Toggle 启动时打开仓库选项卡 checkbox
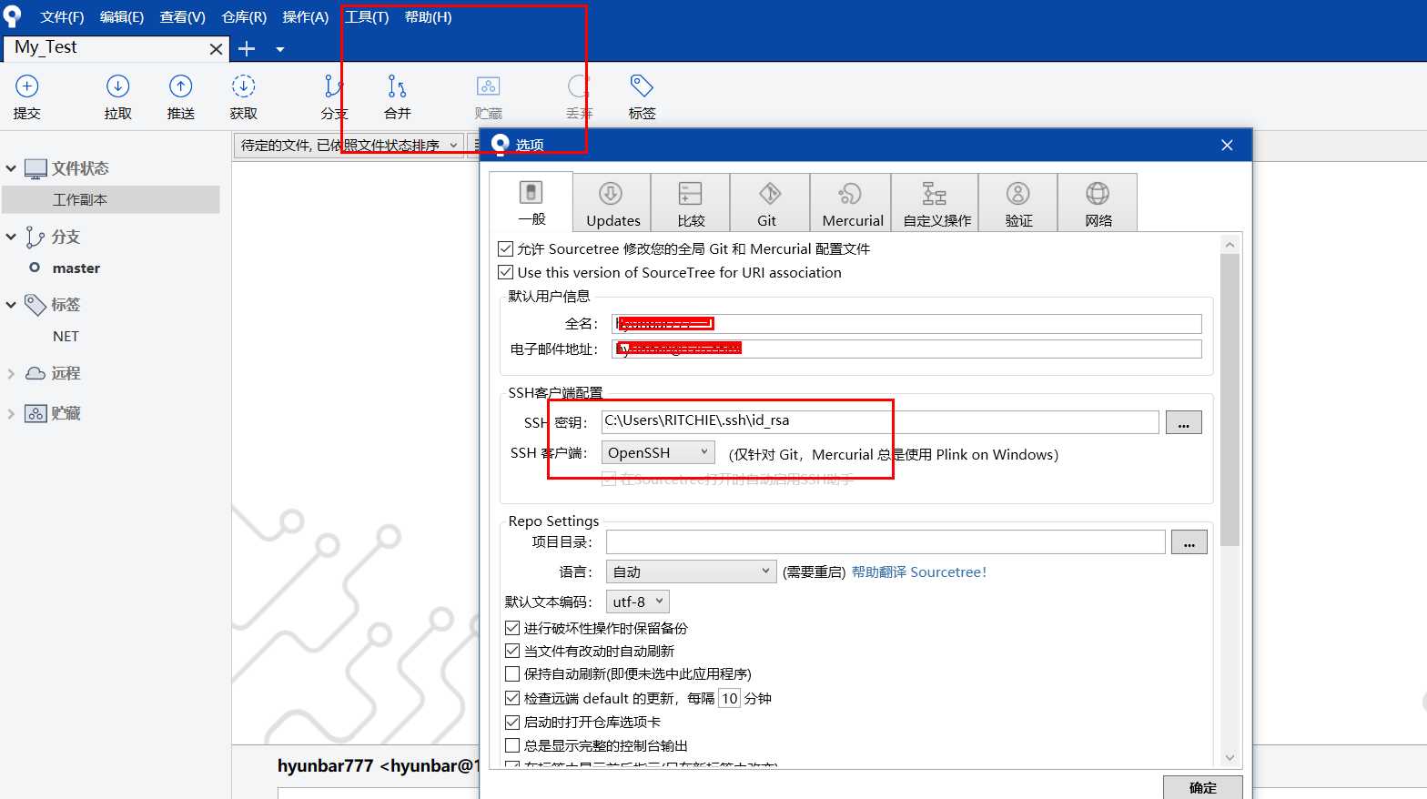This screenshot has height=799, width=1427. [512, 722]
